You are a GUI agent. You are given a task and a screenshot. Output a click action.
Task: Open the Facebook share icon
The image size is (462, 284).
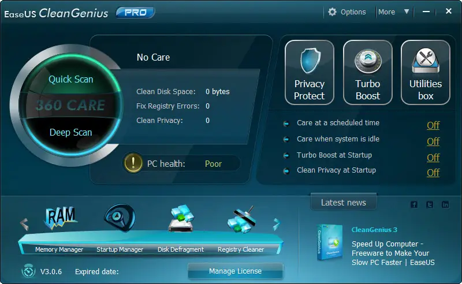(414, 204)
